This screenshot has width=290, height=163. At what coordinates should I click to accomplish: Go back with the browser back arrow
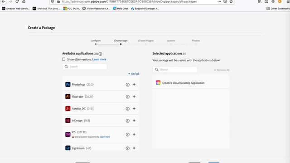click(x=4, y=1)
